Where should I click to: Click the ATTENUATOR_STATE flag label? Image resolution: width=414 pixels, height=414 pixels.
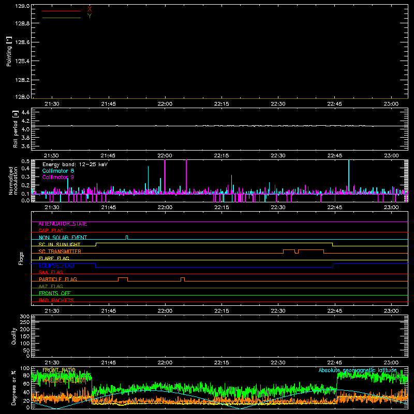click(63, 224)
